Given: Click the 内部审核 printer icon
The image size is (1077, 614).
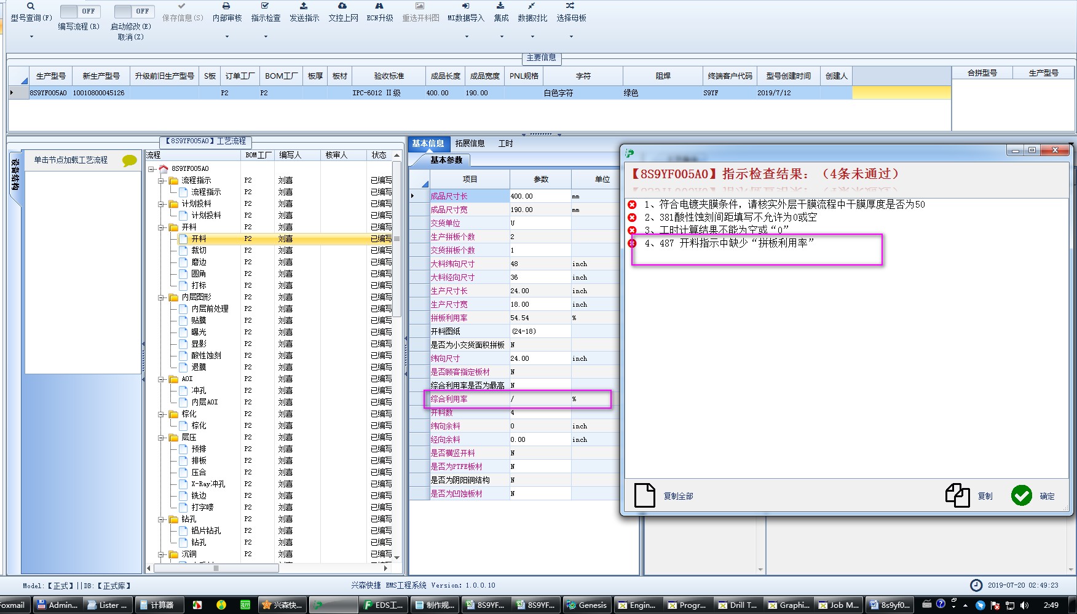Looking at the screenshot, I should coord(226,6).
